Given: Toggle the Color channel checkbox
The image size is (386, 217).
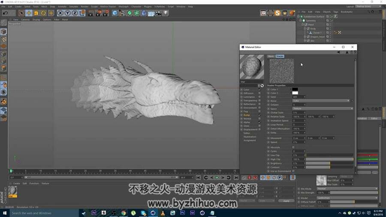Looking at the screenshot, I should pos(259,90).
